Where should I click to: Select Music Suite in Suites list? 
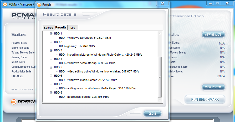(18, 62)
